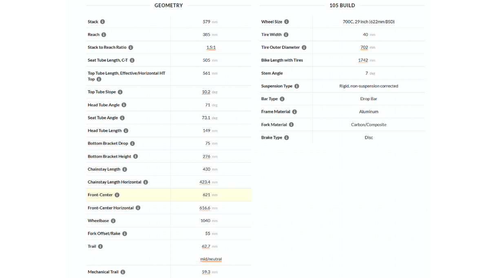Show info about Fork Offset/Rake
Image resolution: width=495 pixels, height=278 pixels.
pyautogui.click(x=124, y=234)
